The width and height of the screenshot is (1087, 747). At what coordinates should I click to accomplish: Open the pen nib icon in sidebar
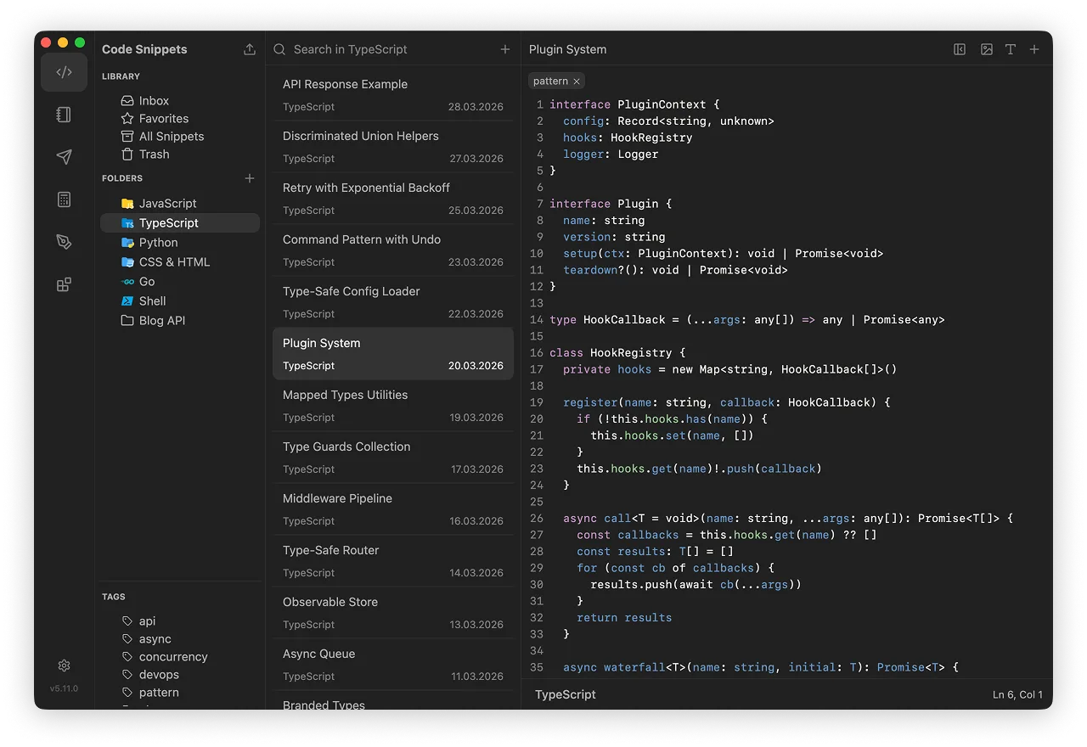64,242
